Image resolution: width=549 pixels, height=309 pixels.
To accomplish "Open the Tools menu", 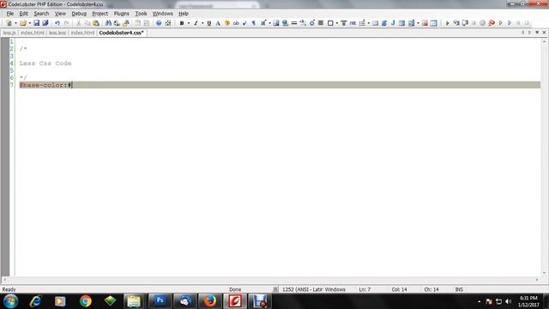I will 141,14.
